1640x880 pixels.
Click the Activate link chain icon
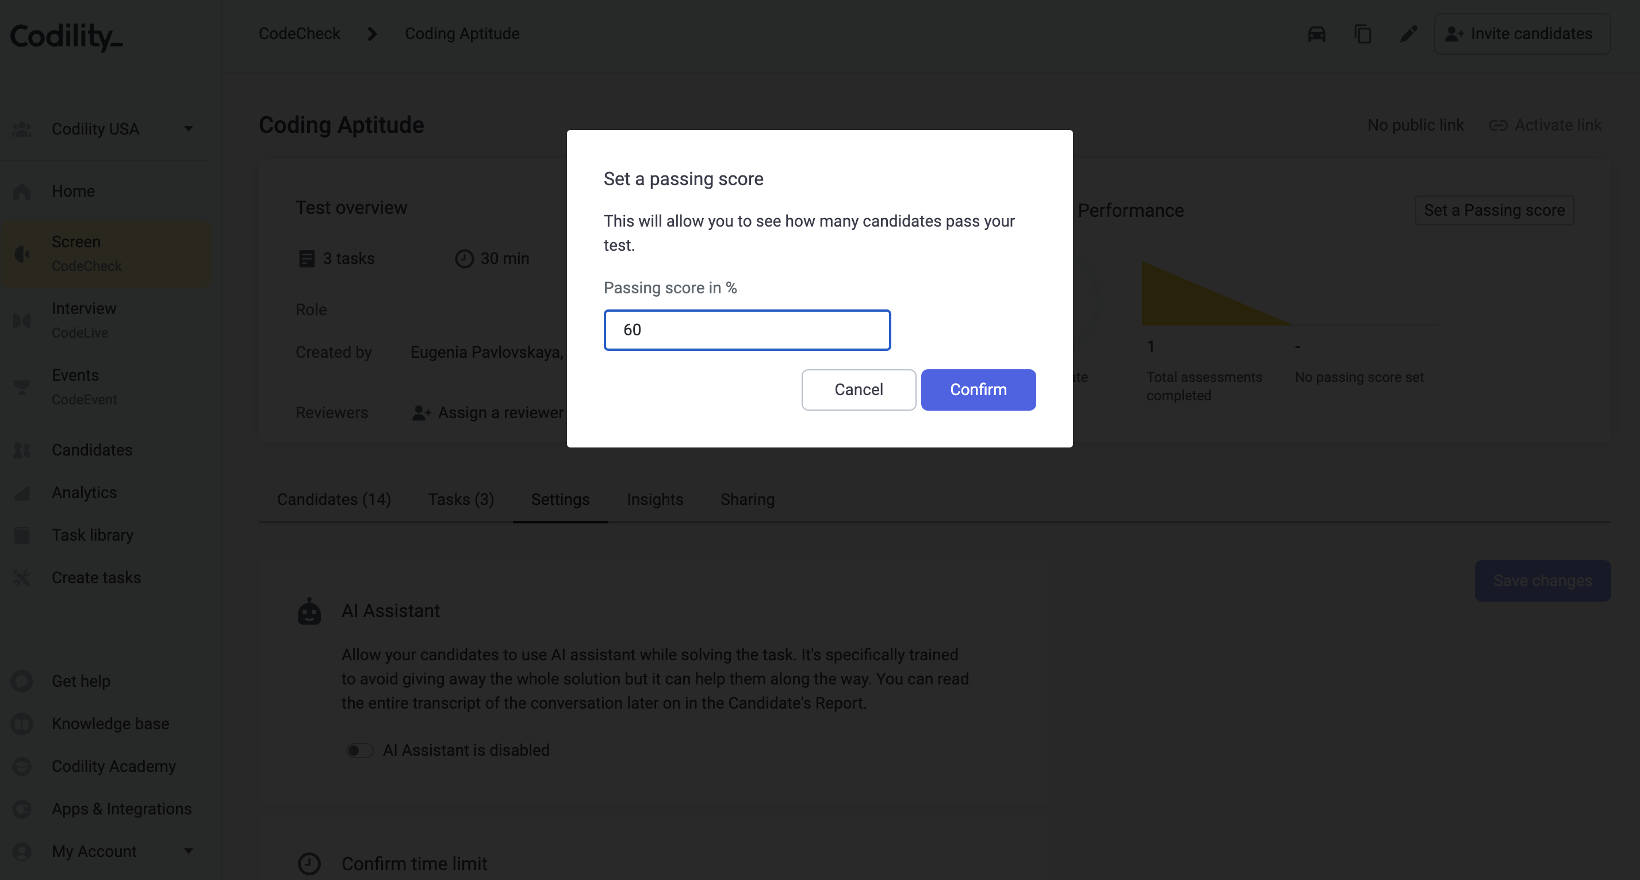(1498, 125)
